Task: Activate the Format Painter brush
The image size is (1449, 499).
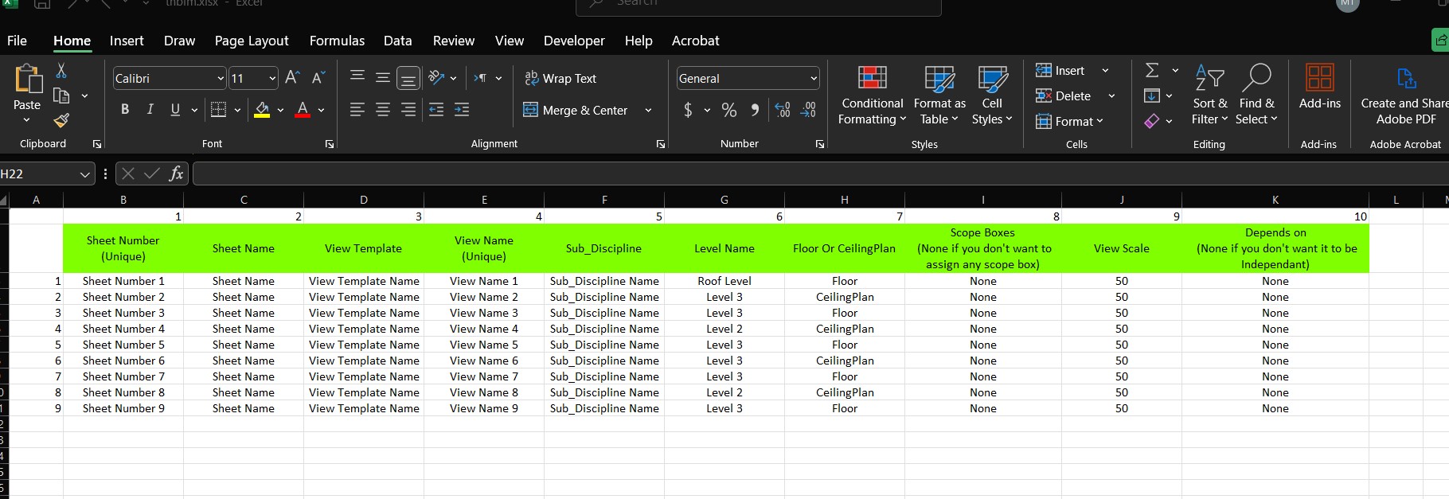Action: coord(61,120)
